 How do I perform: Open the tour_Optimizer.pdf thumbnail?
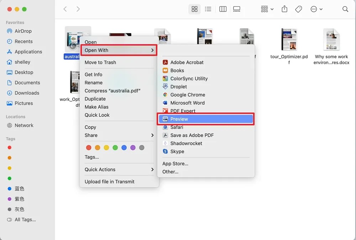(289, 39)
